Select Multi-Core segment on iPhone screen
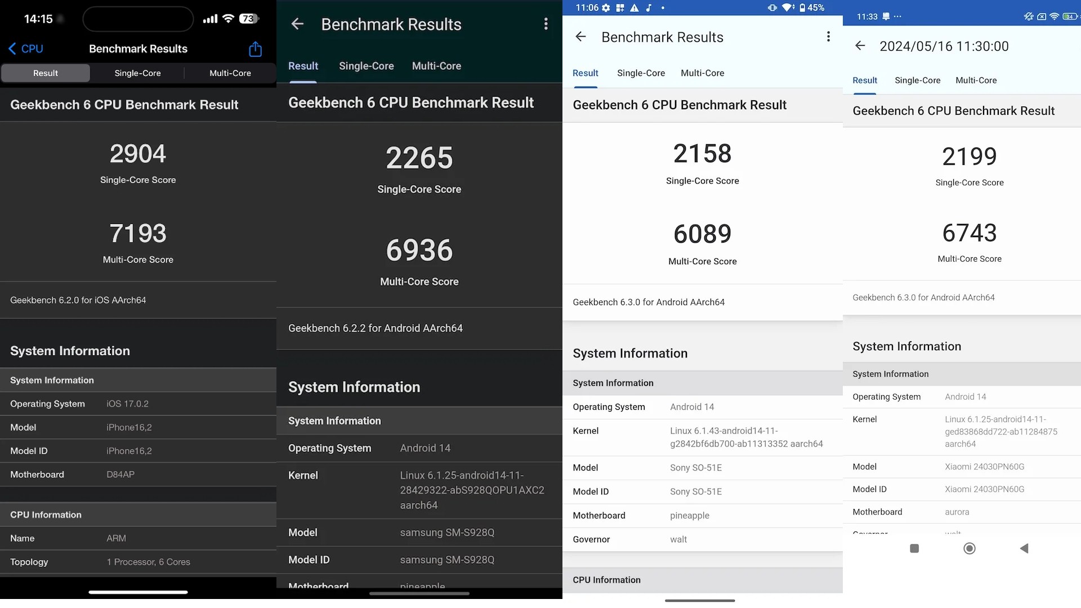This screenshot has width=1081, height=608. tap(230, 73)
